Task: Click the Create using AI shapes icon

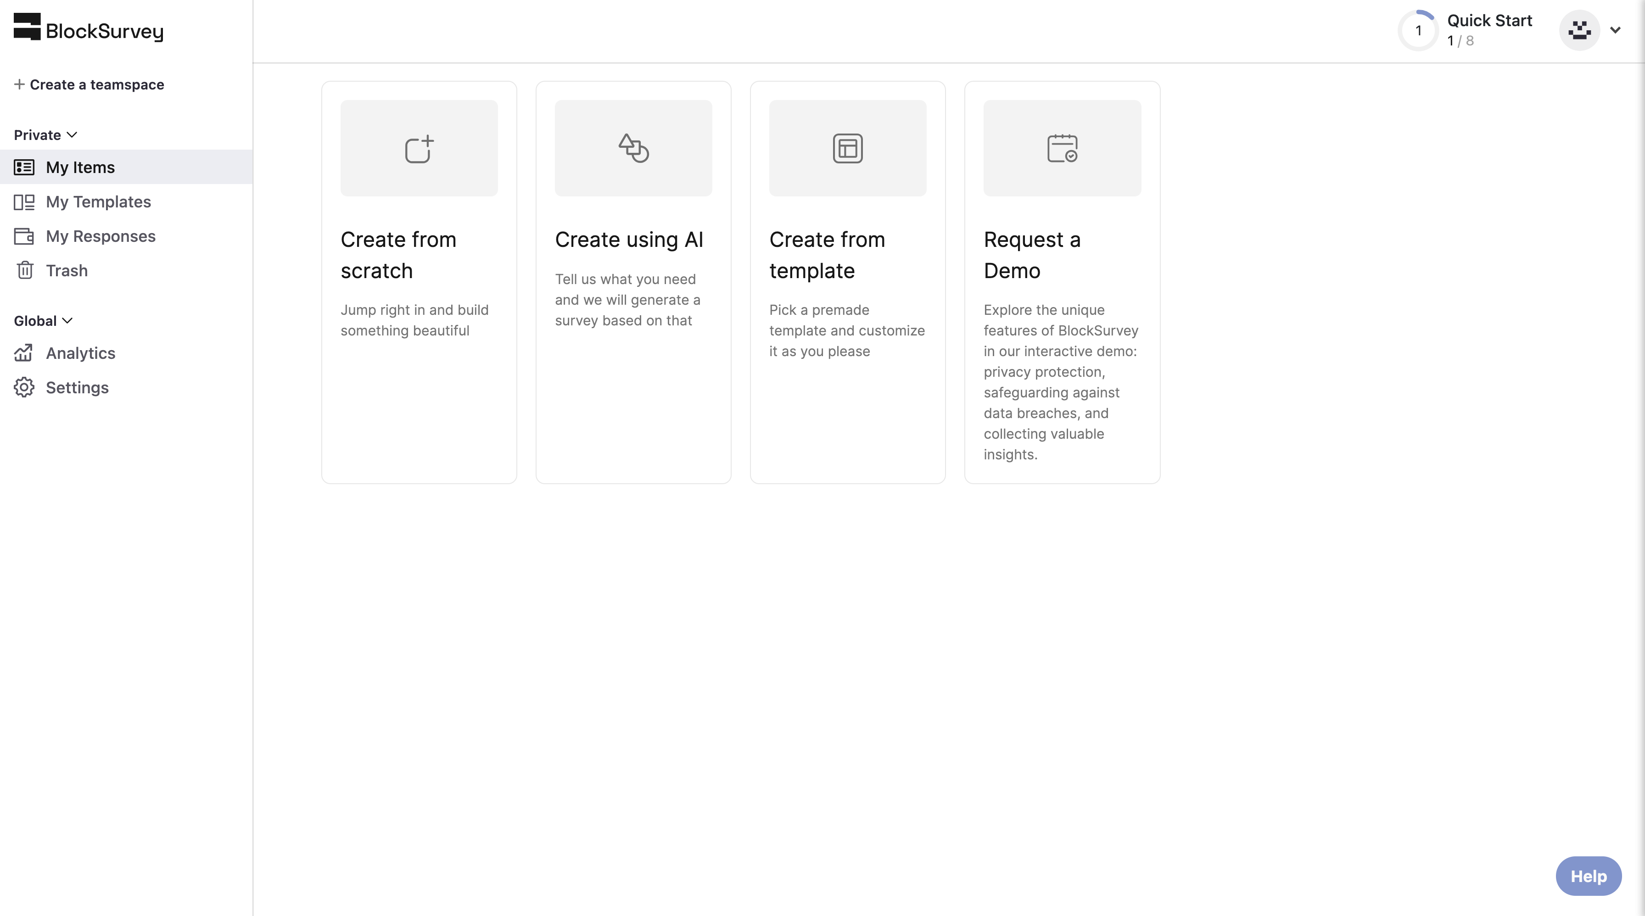Action: 633,149
